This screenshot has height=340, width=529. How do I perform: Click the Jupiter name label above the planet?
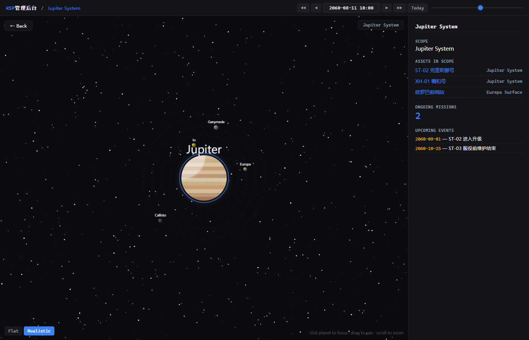tap(204, 150)
